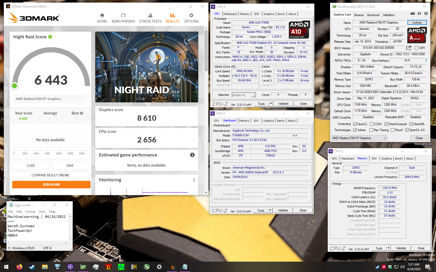Switch to 3DMark taskbar icon

point(172,267)
